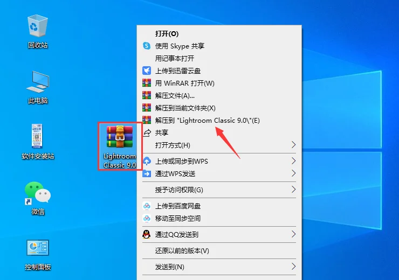
Task: Extract to "Lightroom Classic 9.0\" folder entry
Action: click(x=219, y=120)
